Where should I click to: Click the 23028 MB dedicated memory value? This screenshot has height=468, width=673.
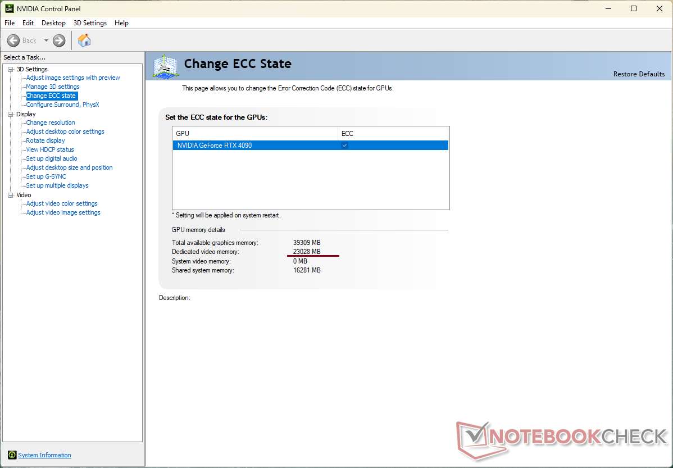pyautogui.click(x=307, y=252)
